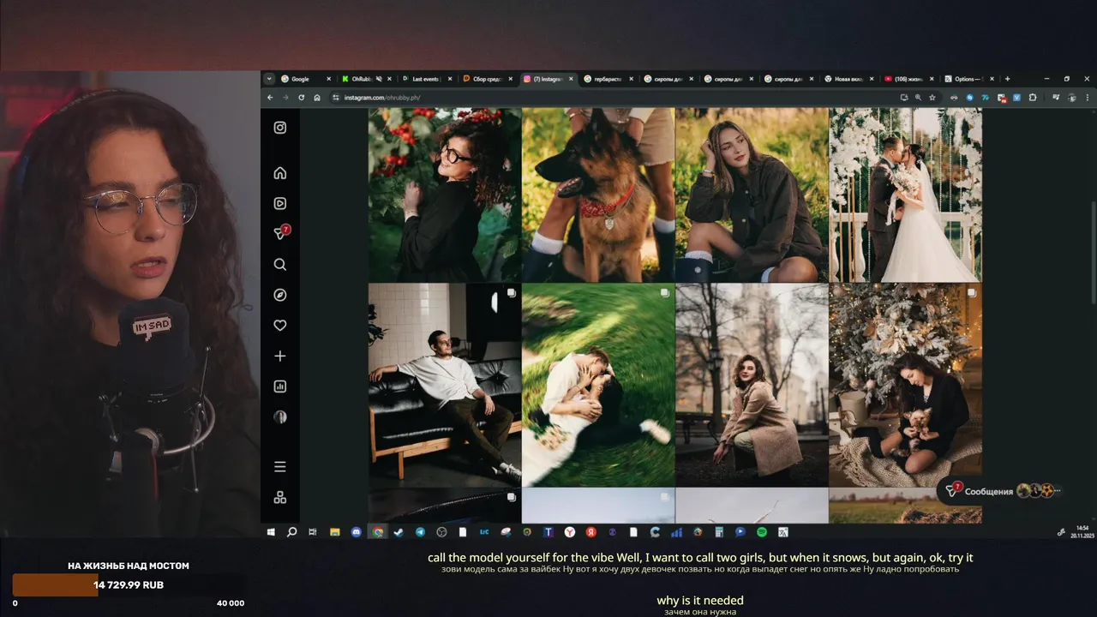
Task: Open Spotify from the taskbar
Action: [762, 532]
